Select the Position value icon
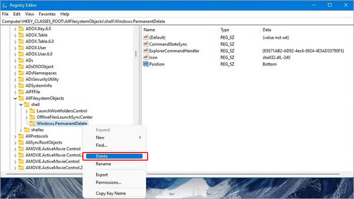The height and width of the screenshot is (199, 354). pos(146,64)
